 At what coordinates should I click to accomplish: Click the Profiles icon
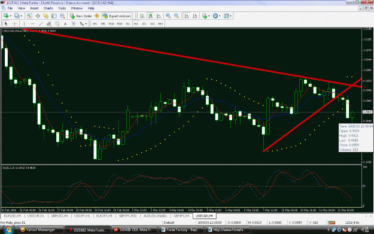(x=17, y=16)
